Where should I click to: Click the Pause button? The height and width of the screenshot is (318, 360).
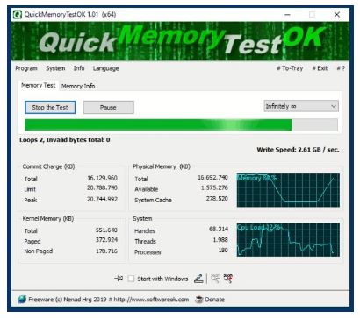click(109, 107)
